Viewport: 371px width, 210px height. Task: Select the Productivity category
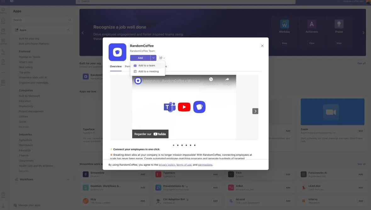pyautogui.click(x=26, y=106)
